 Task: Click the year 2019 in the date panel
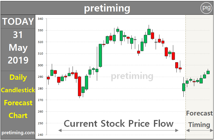(18, 60)
